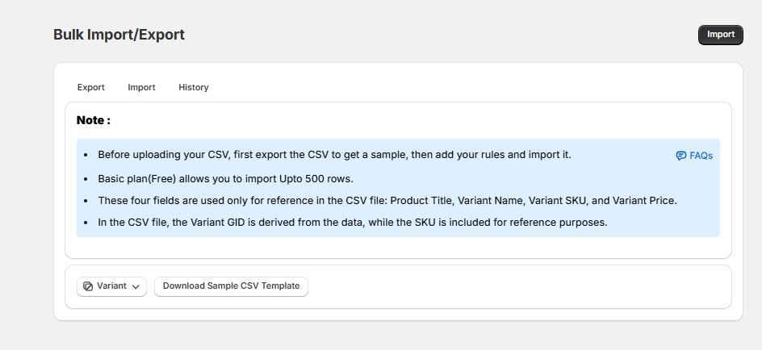Click the 'Before uploading your CSV' note line

click(x=334, y=154)
